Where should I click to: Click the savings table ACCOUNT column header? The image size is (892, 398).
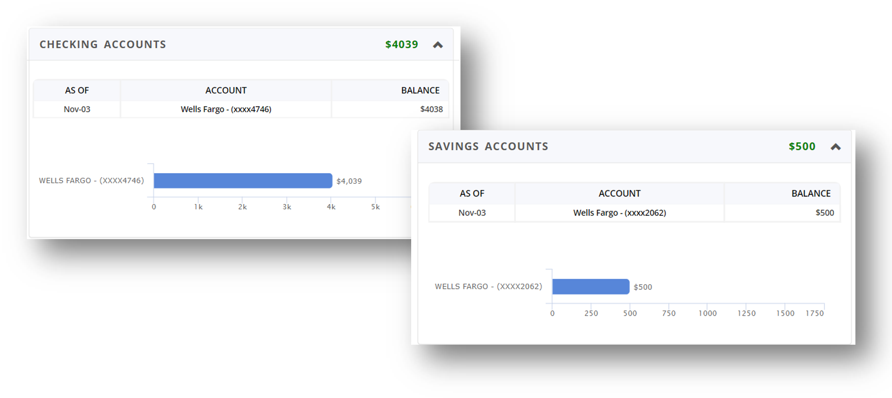pos(620,193)
